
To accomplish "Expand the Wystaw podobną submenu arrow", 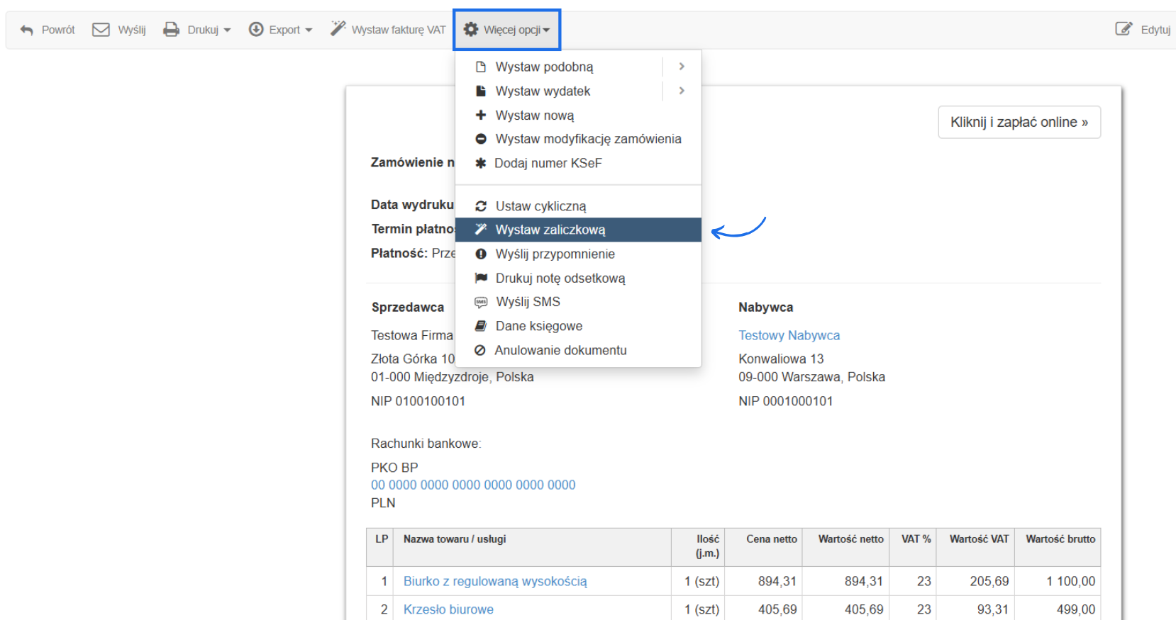I will tap(682, 67).
